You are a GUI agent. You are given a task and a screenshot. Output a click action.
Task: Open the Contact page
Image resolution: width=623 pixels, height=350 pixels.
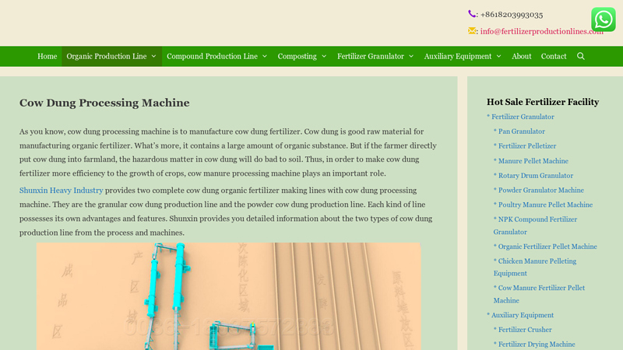554,56
